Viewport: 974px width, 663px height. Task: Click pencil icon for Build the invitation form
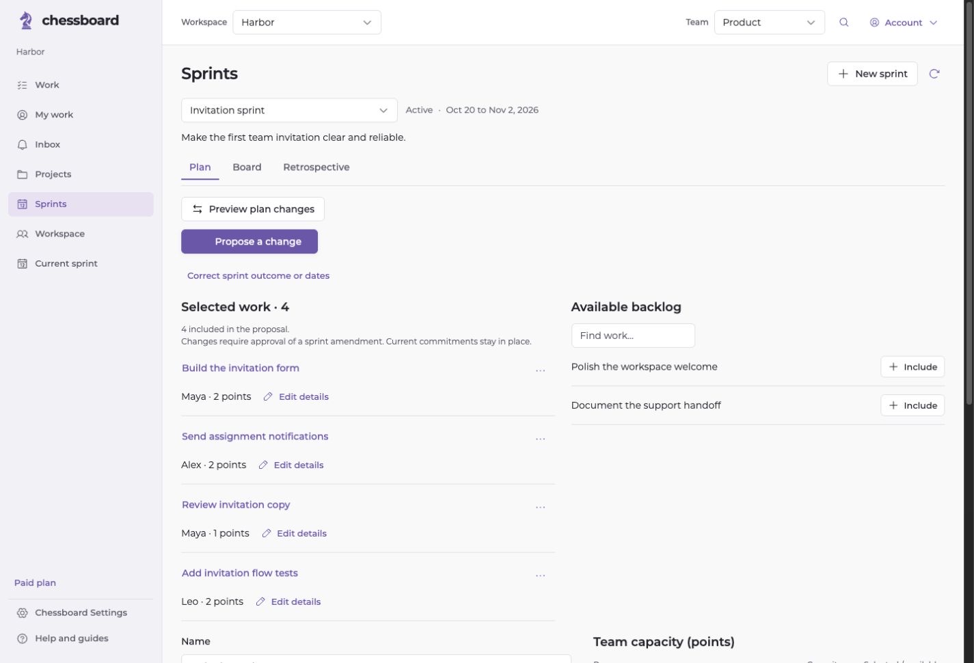268,397
